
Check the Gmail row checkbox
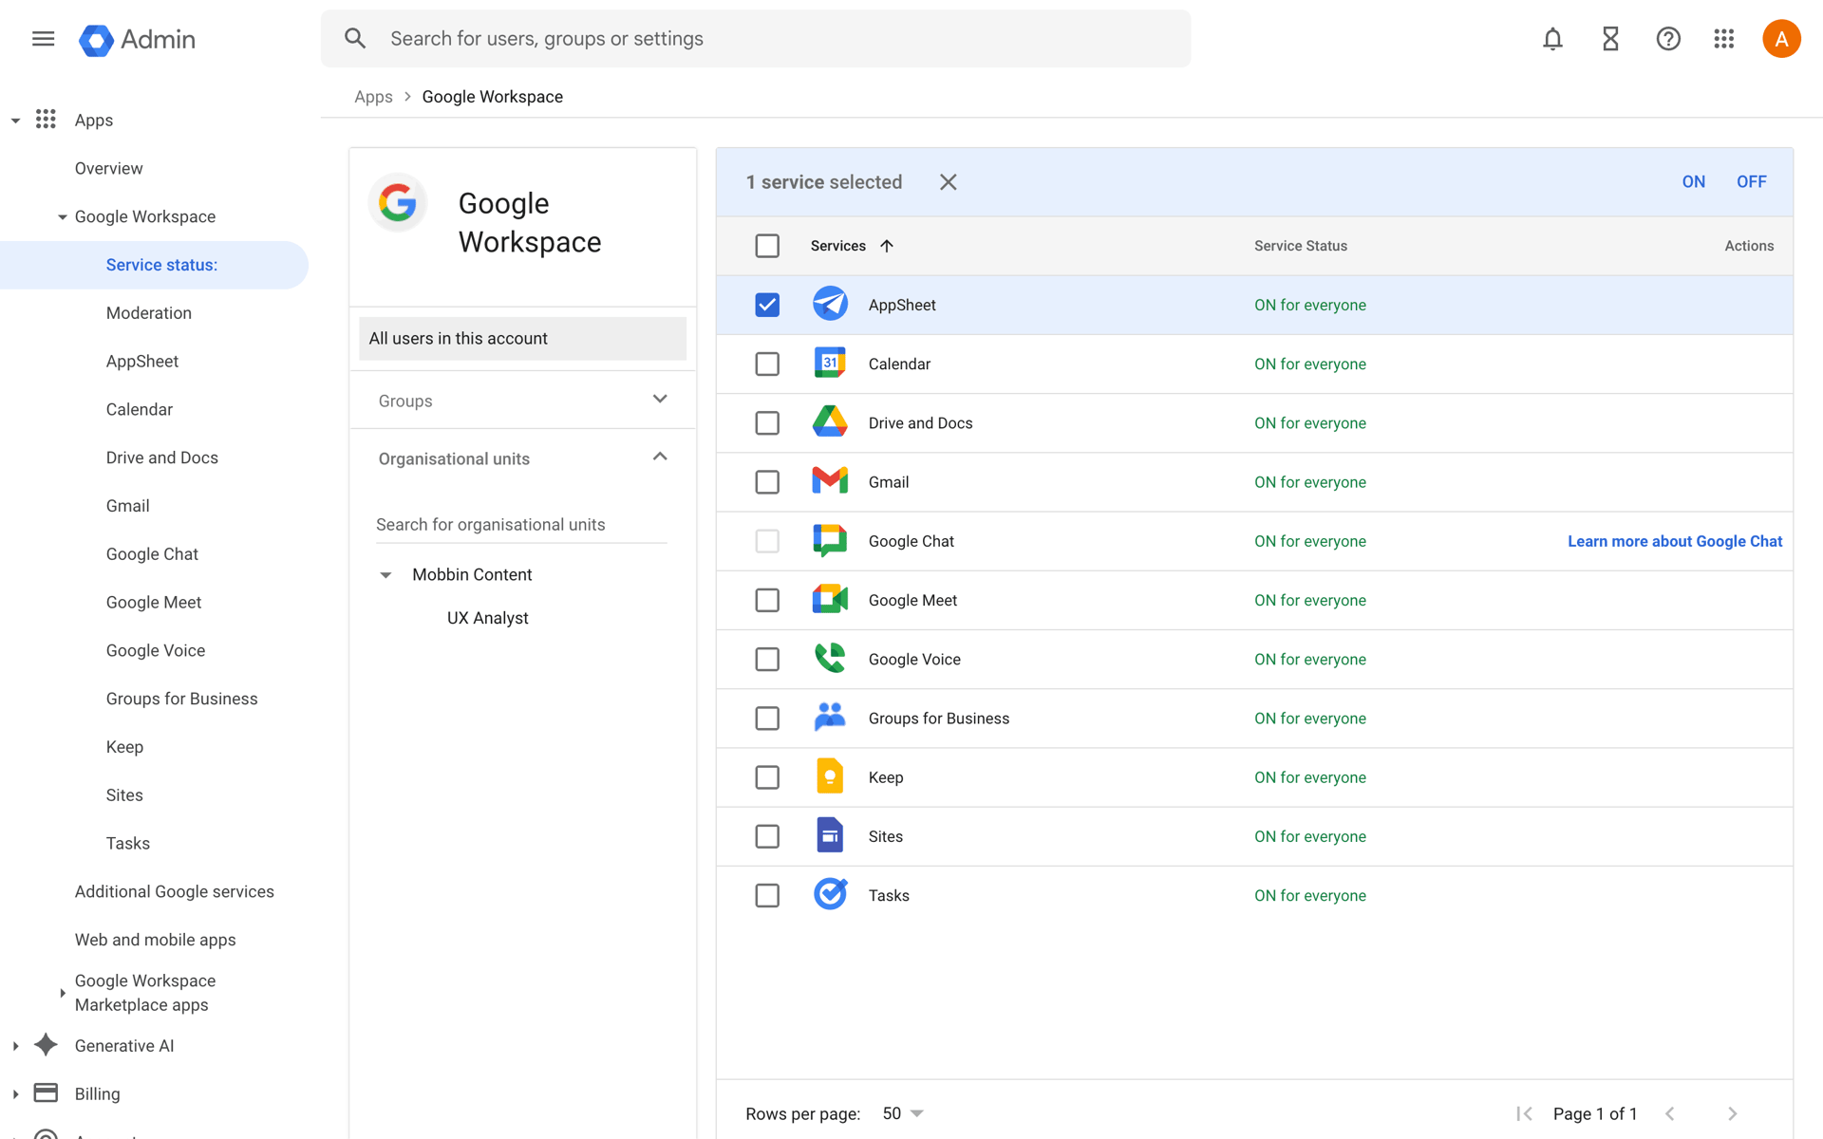[767, 482]
